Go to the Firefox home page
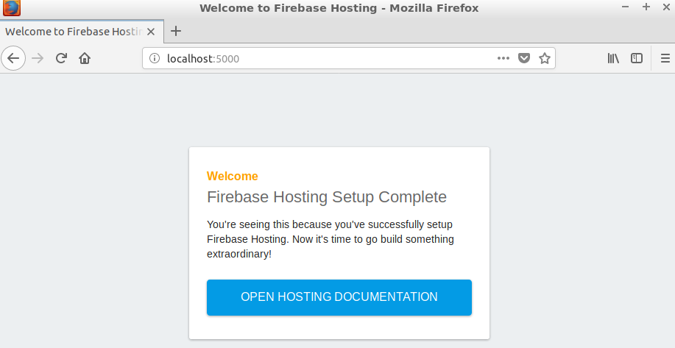 pos(85,58)
